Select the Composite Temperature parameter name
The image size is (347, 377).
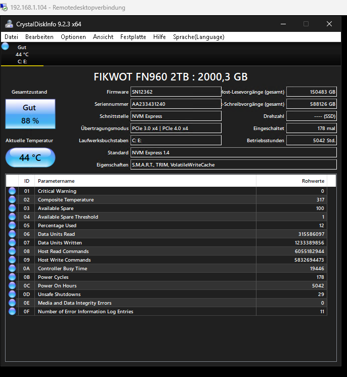click(x=66, y=199)
